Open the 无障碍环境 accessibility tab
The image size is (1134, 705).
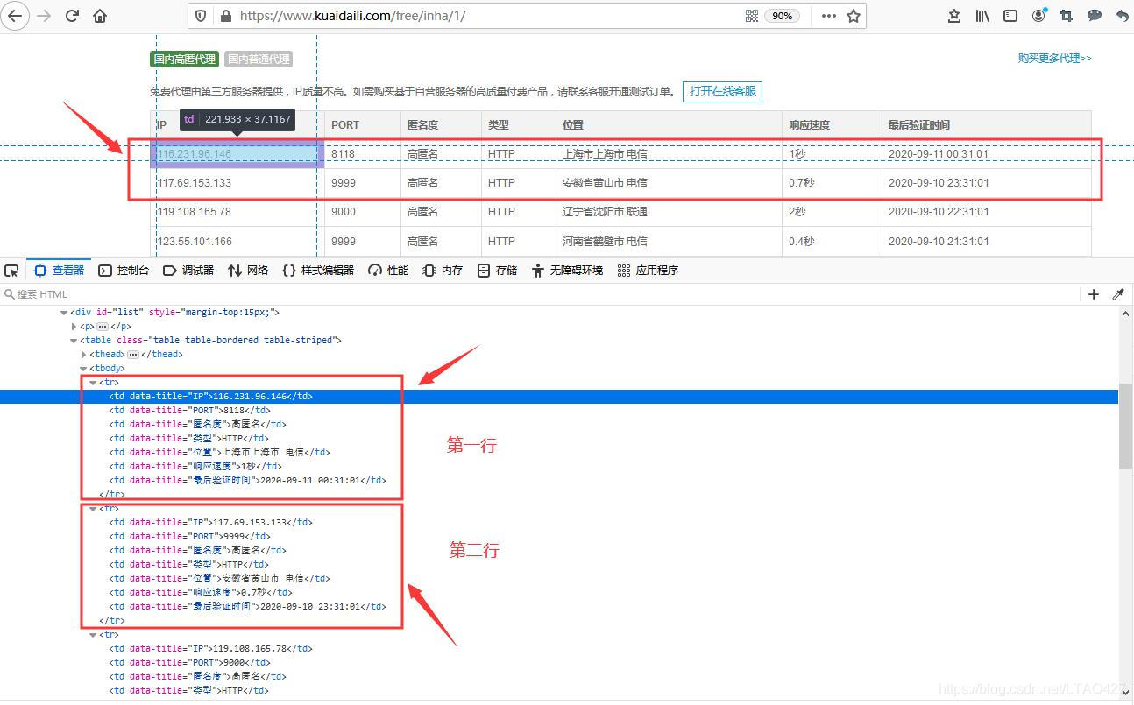coord(567,271)
